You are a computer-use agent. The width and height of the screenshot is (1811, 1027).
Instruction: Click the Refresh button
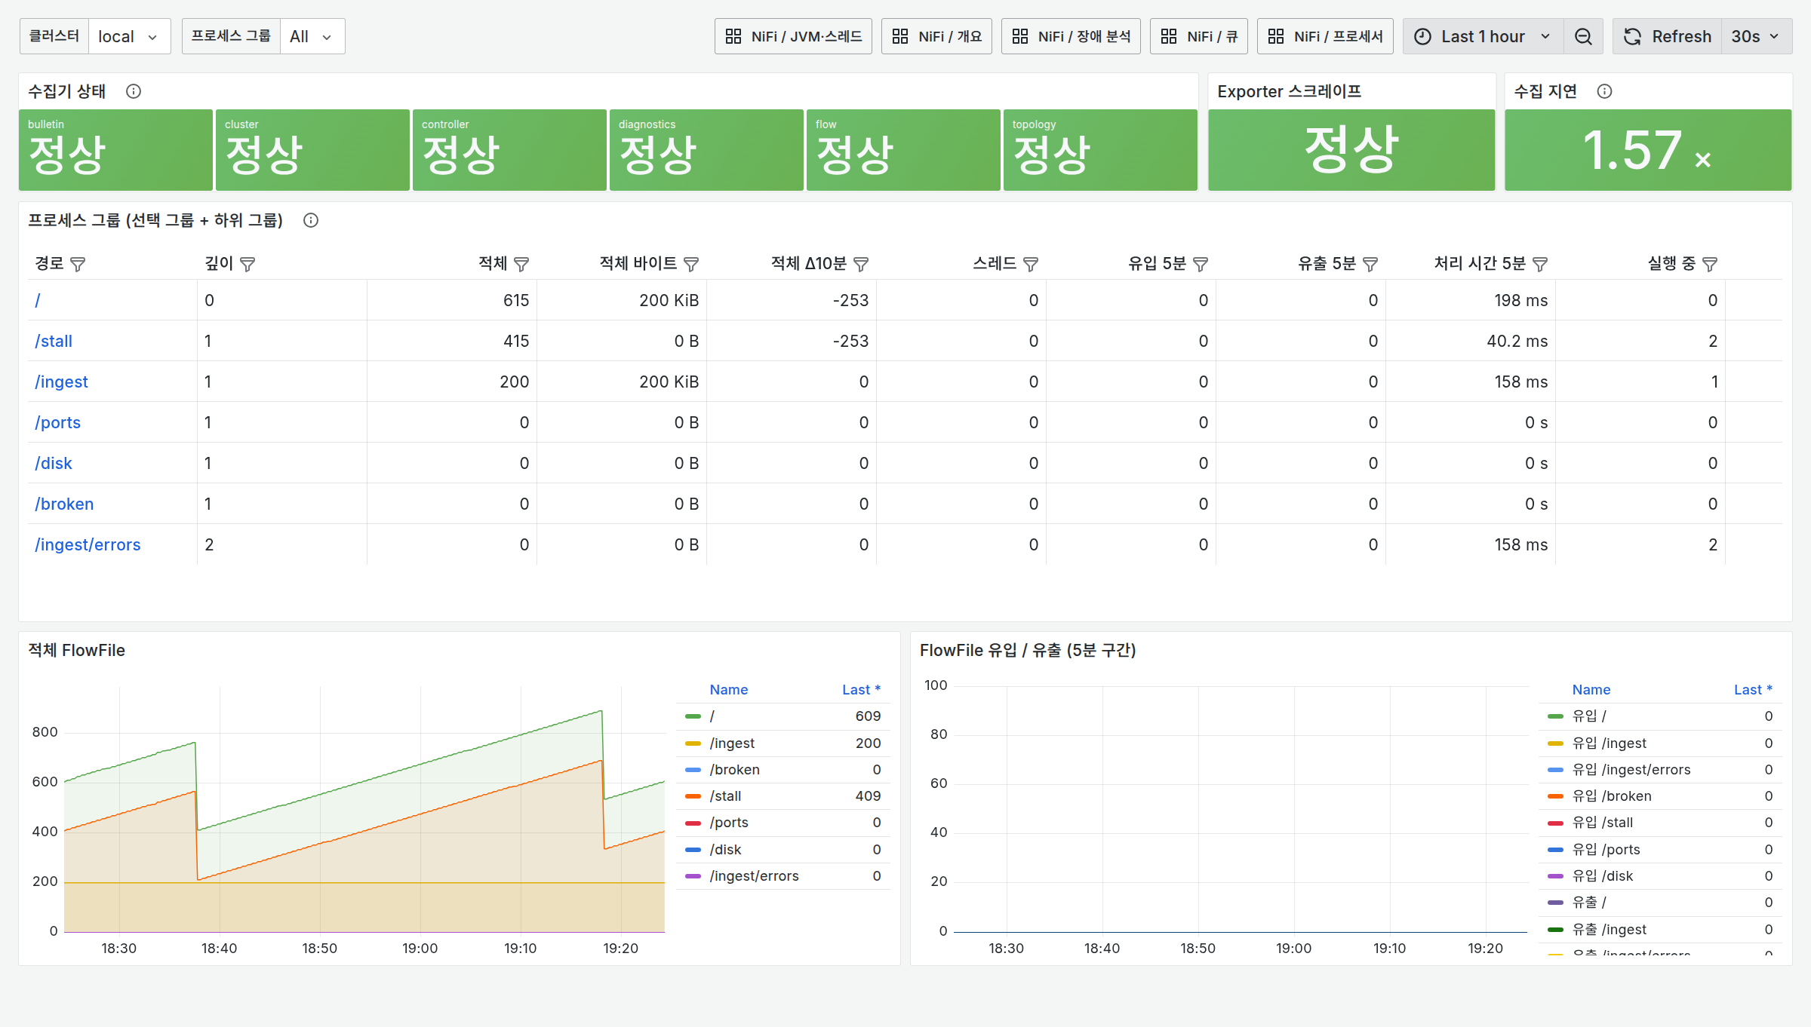1668,36
